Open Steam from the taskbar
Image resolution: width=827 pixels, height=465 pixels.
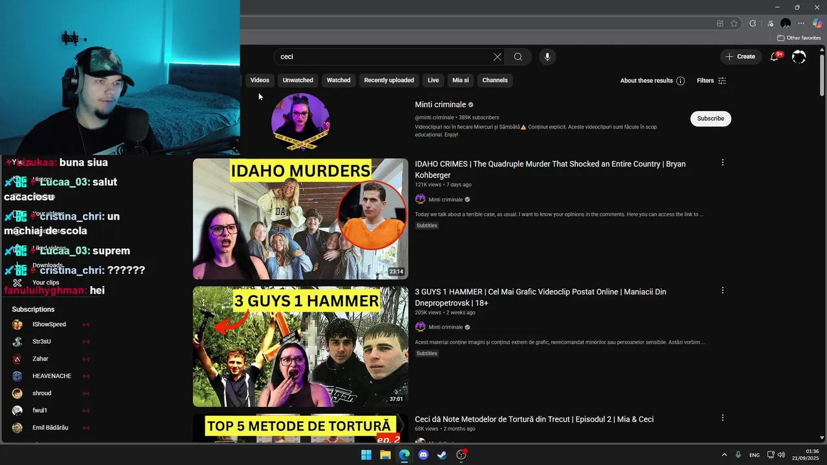tap(442, 455)
